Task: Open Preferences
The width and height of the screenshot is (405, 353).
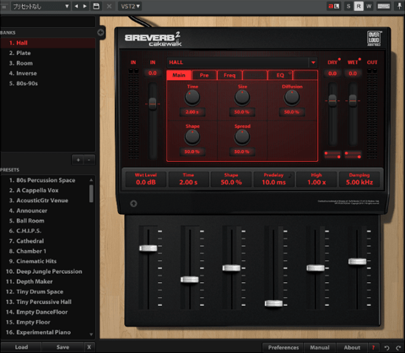Action: (283, 348)
